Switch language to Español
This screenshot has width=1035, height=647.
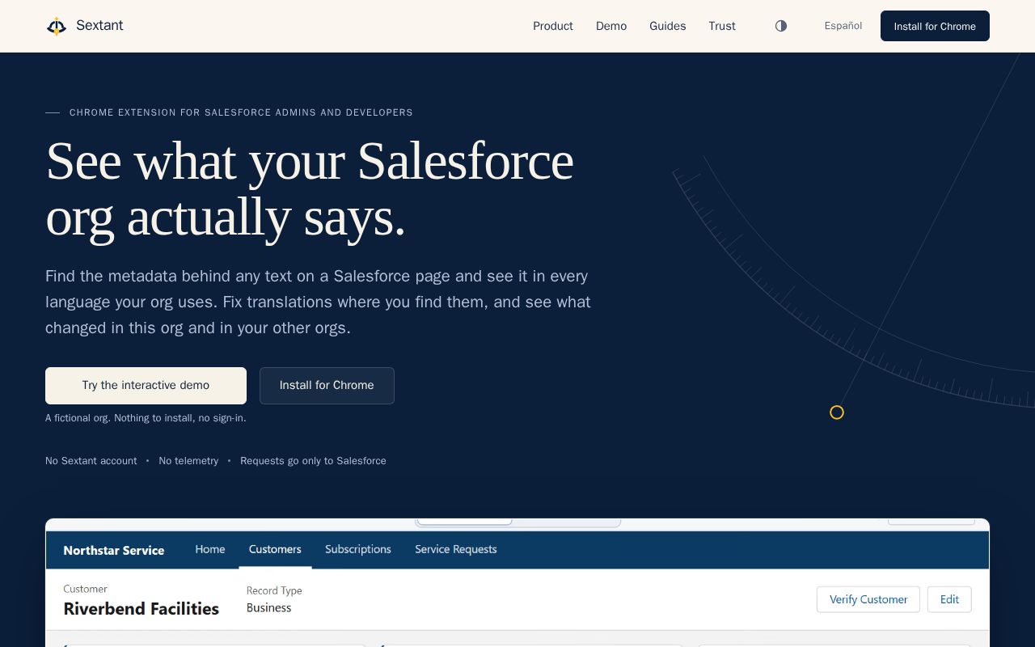pyautogui.click(x=843, y=26)
